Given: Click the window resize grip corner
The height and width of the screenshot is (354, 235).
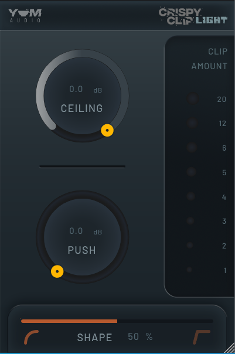Looking at the screenshot, I should click(x=230, y=349).
